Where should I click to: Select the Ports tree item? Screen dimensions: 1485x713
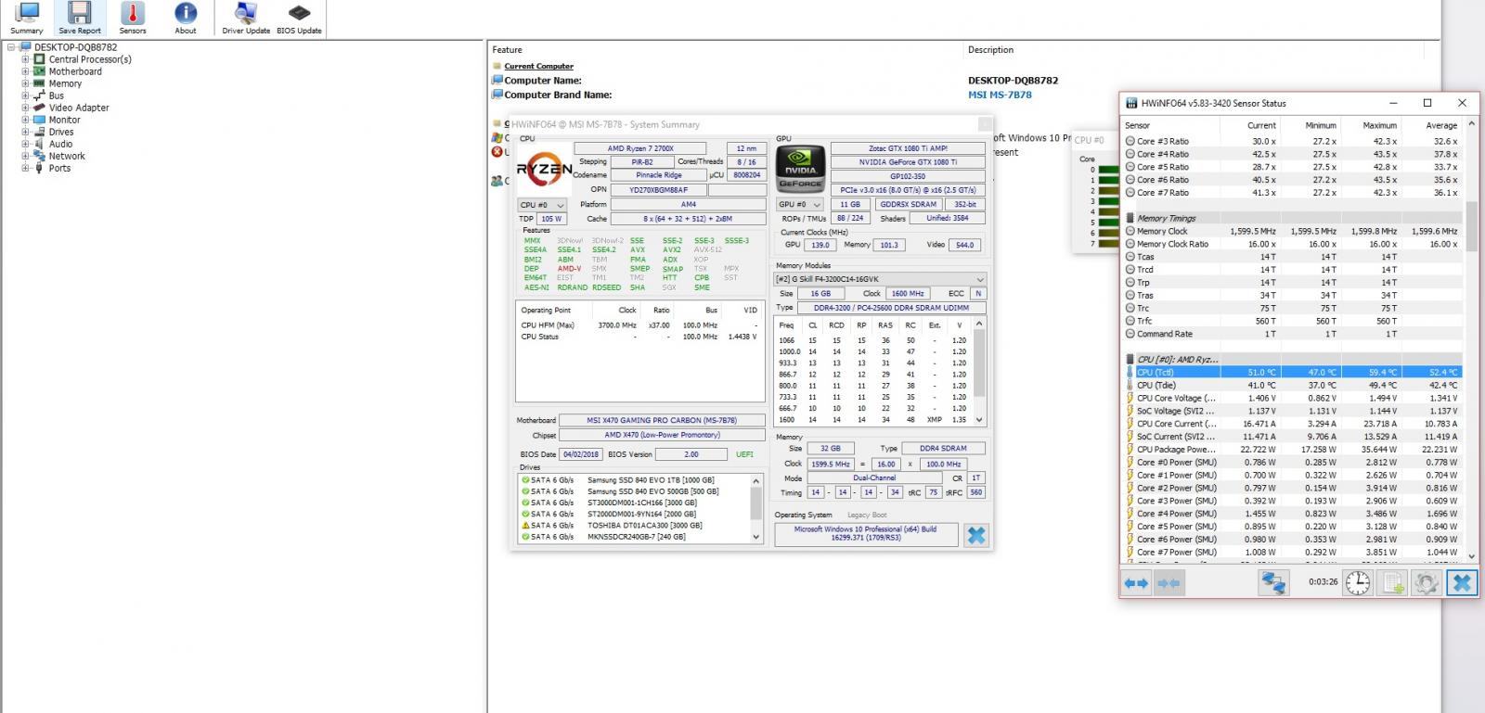59,168
